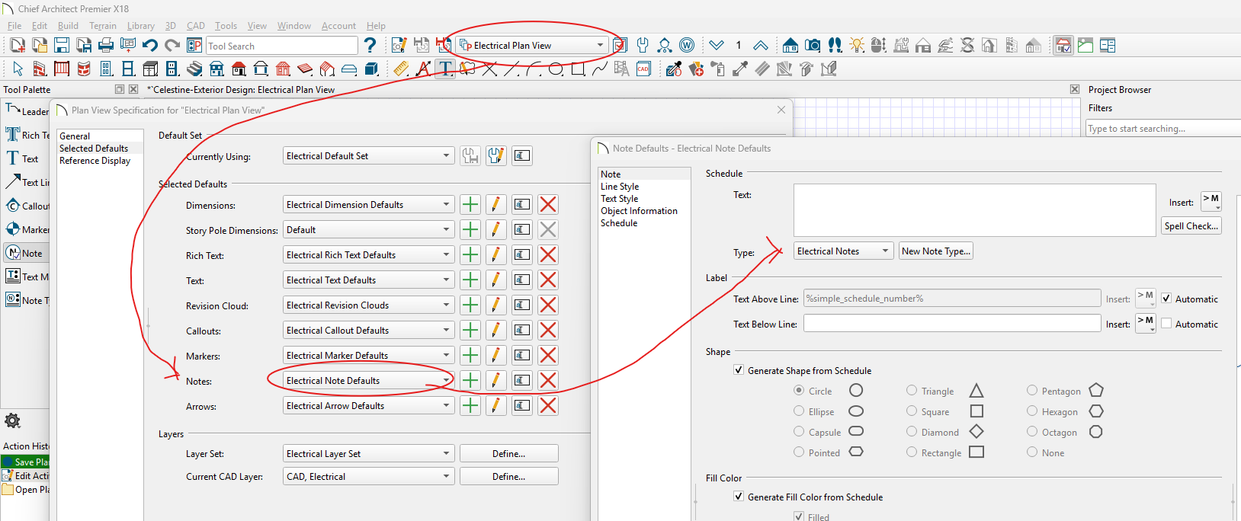Image resolution: width=1241 pixels, height=521 pixels.
Task: Select the Roof tool icon with red roof
Action: 239,69
